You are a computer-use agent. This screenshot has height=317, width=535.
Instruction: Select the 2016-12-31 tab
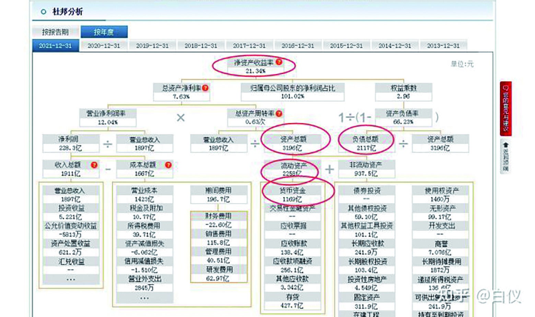click(297, 45)
